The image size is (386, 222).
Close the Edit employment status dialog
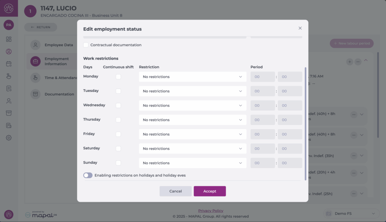pos(300,28)
